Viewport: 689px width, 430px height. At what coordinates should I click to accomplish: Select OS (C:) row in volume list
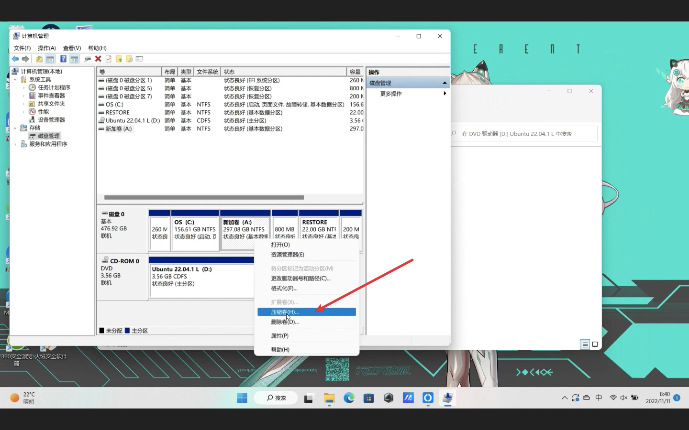[230, 105]
